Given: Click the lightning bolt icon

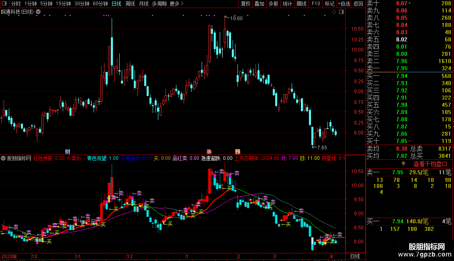Looking at the screenshot, I should [x=403, y=164].
